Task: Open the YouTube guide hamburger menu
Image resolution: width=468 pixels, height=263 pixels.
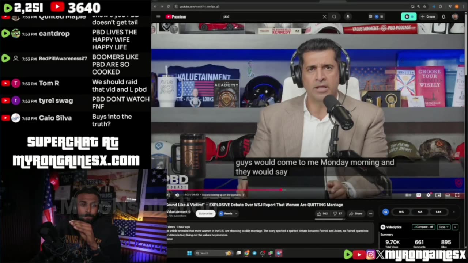Action: [158, 16]
